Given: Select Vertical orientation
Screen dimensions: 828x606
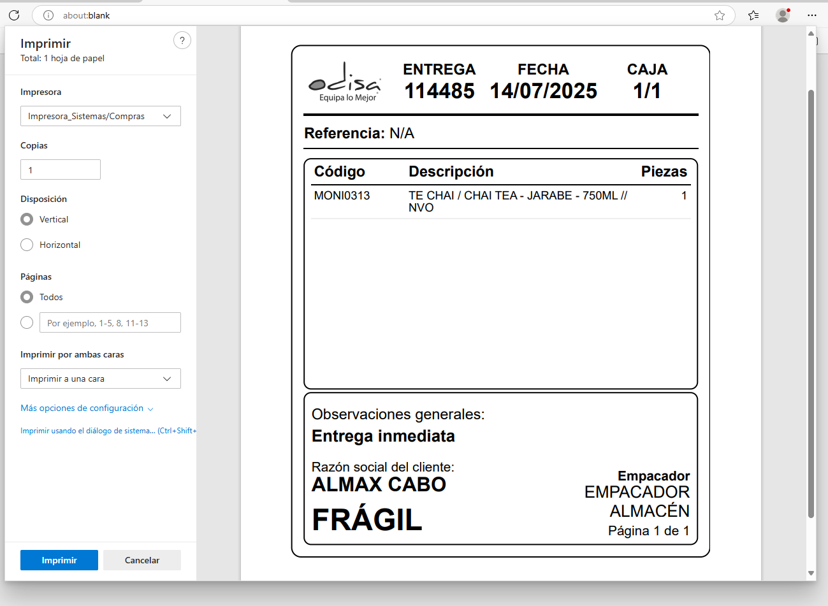Looking at the screenshot, I should (x=27, y=219).
